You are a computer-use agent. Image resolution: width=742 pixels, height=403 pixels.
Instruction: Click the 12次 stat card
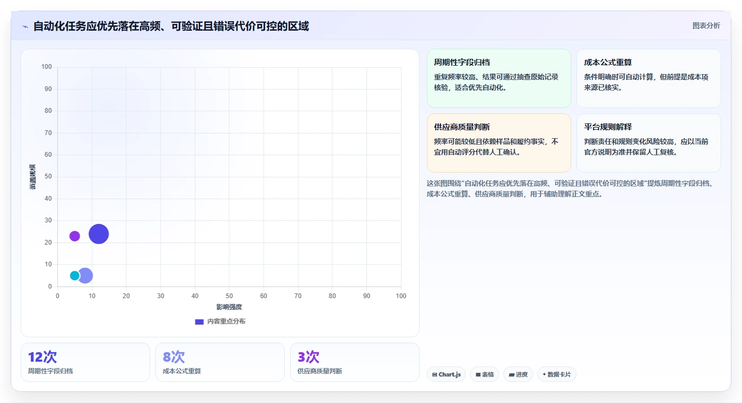85,362
